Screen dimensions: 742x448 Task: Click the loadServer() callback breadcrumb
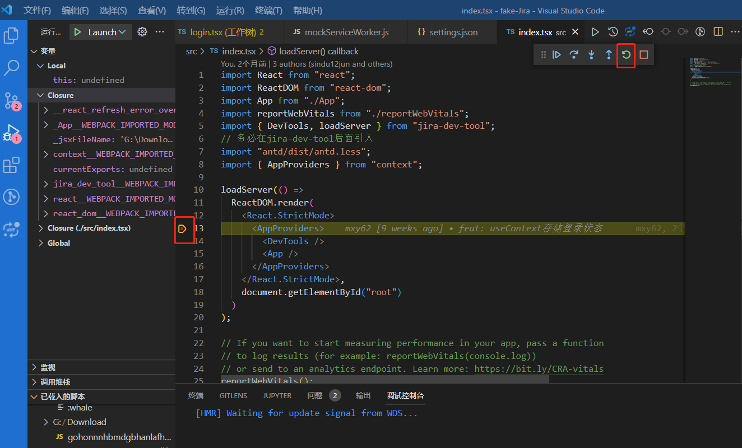(313, 51)
